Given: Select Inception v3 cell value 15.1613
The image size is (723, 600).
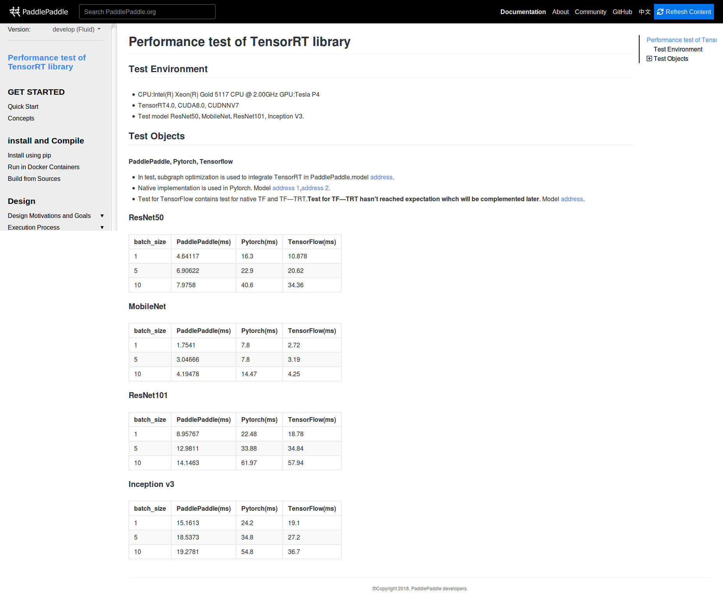Looking at the screenshot, I should [187, 523].
